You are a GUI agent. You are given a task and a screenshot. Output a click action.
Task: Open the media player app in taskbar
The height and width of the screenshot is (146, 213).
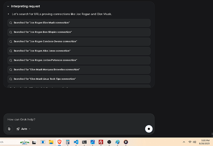coord(126,142)
